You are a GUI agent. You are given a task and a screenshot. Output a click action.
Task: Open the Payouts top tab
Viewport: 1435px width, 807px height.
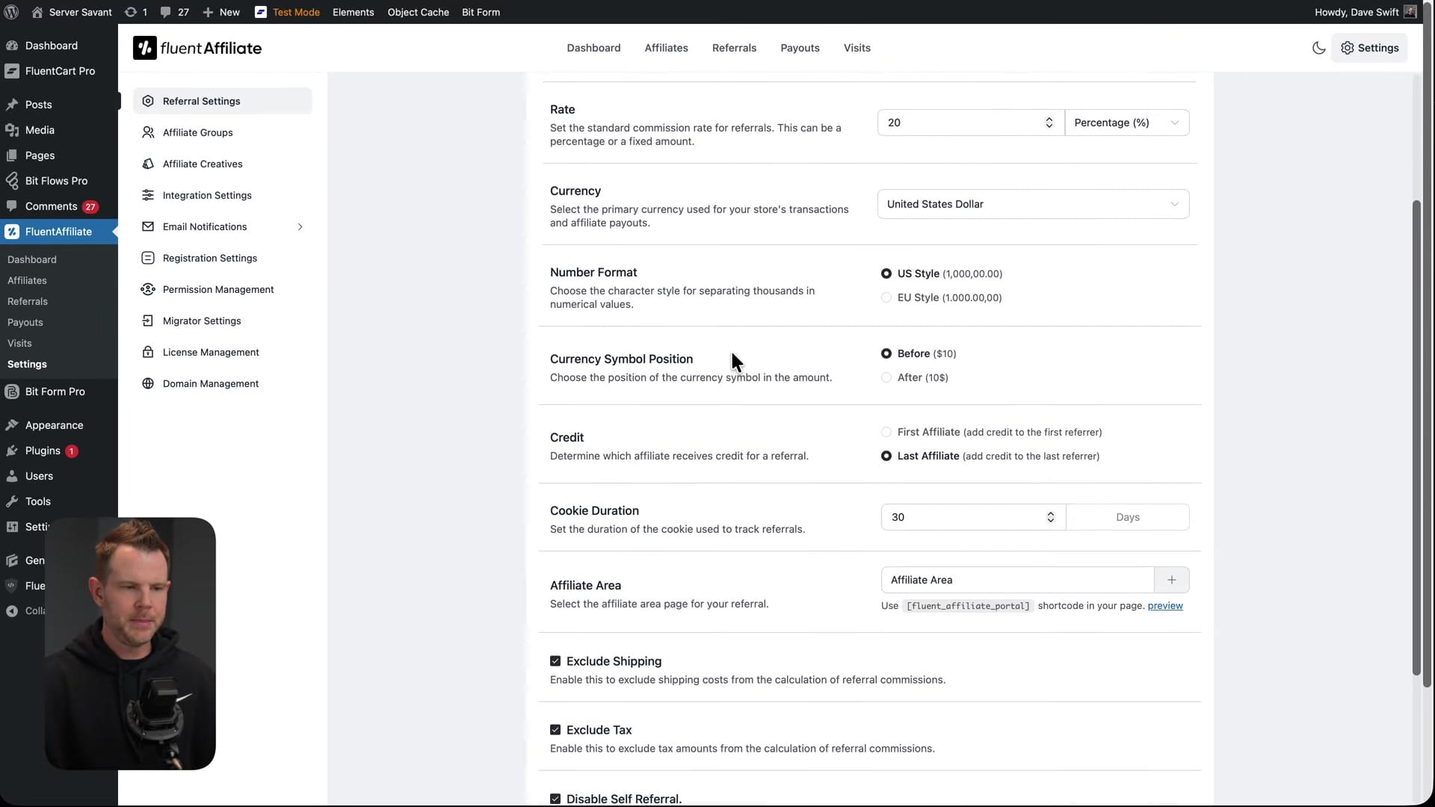click(800, 48)
